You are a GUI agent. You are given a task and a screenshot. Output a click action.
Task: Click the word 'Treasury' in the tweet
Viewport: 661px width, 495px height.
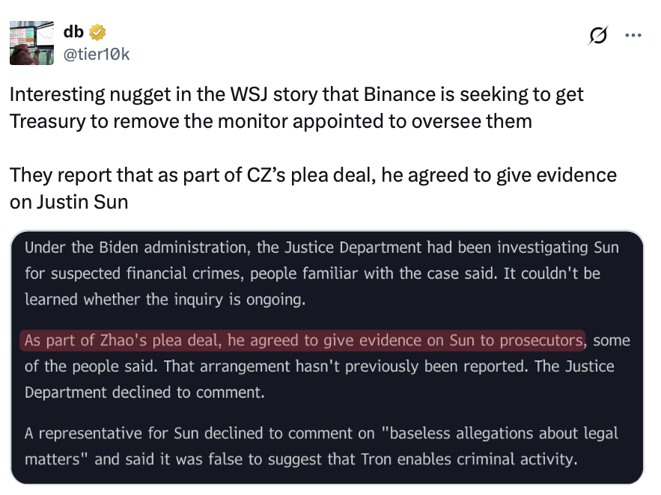coord(46,121)
